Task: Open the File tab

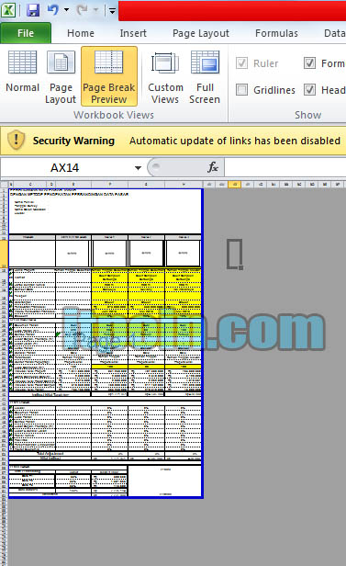Action: point(26,33)
